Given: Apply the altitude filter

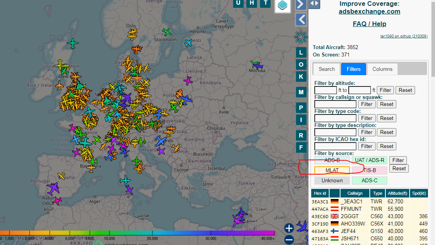Looking at the screenshot, I should (385, 90).
